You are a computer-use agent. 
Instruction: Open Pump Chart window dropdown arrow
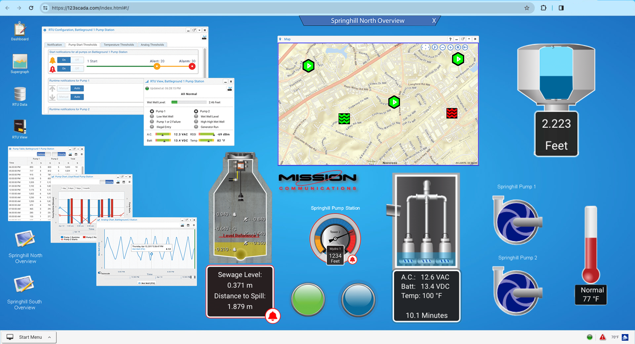126,177
